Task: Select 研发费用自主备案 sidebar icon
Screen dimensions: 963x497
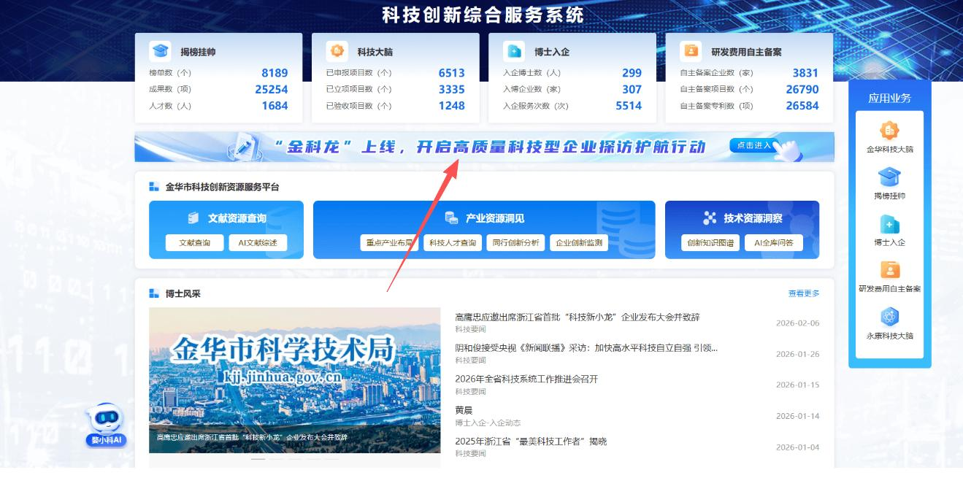Action: (x=889, y=271)
